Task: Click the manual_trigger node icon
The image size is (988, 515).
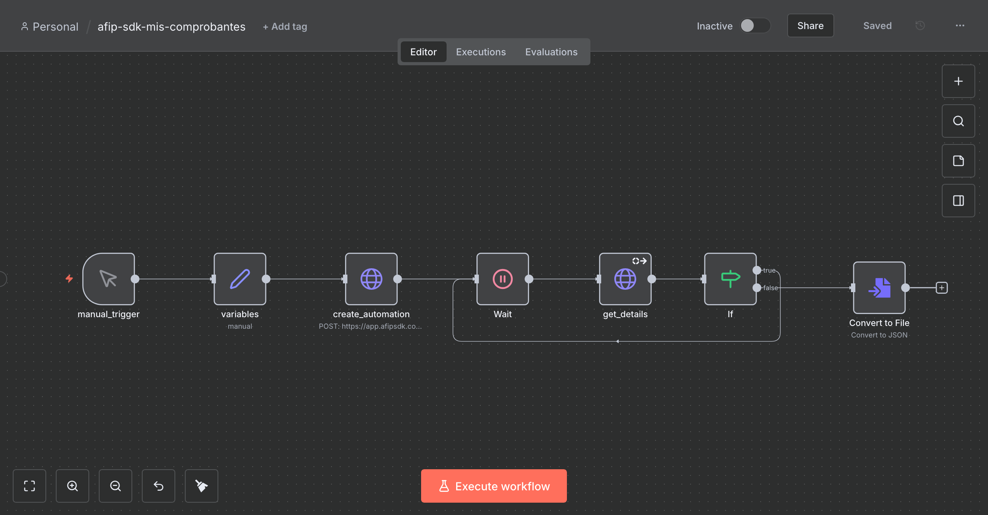Action: (x=108, y=279)
